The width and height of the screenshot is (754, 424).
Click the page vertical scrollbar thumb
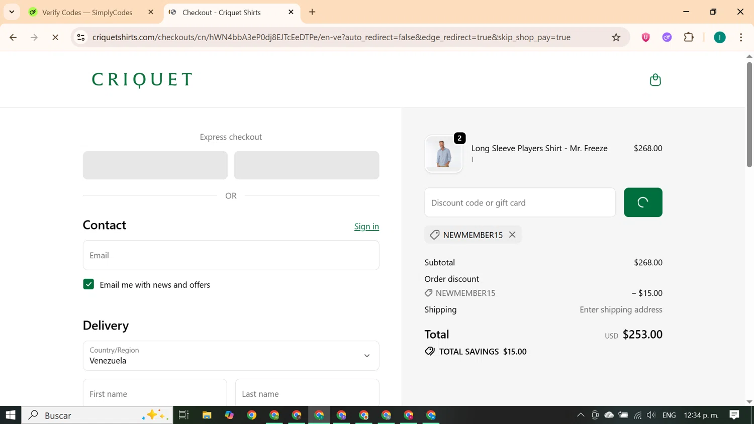(749, 115)
